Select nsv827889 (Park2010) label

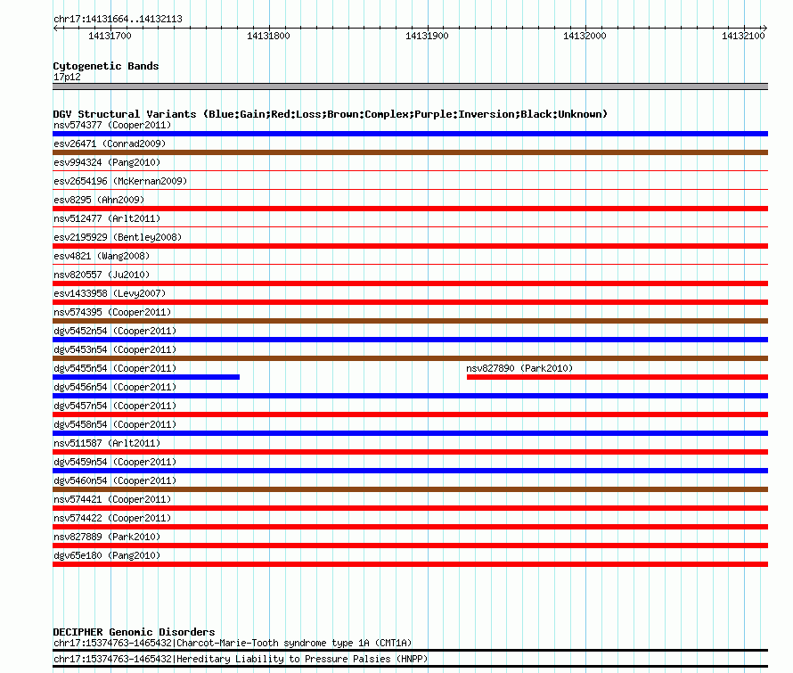point(107,537)
